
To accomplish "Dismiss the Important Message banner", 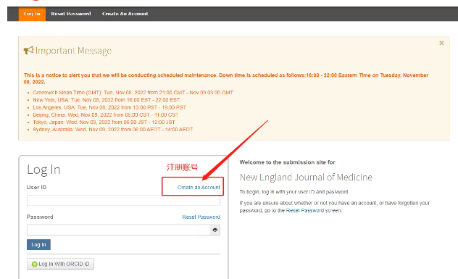I will (x=441, y=43).
